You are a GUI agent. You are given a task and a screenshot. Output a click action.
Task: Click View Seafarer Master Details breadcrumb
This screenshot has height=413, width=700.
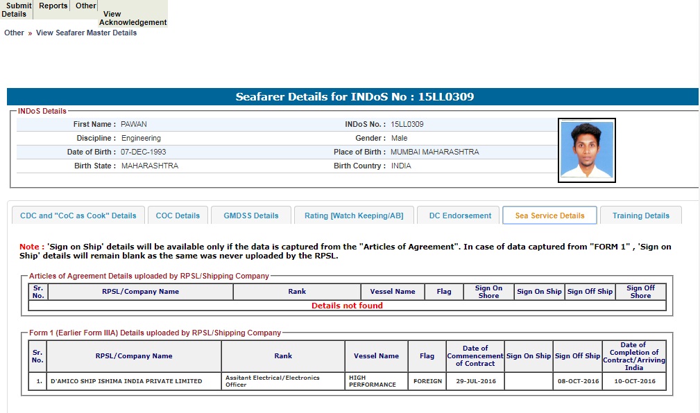coord(86,33)
